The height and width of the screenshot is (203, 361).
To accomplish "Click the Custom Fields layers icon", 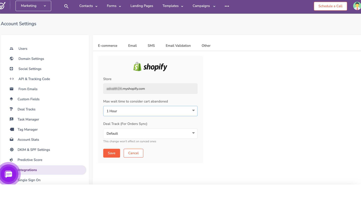I will pyautogui.click(x=12, y=99).
